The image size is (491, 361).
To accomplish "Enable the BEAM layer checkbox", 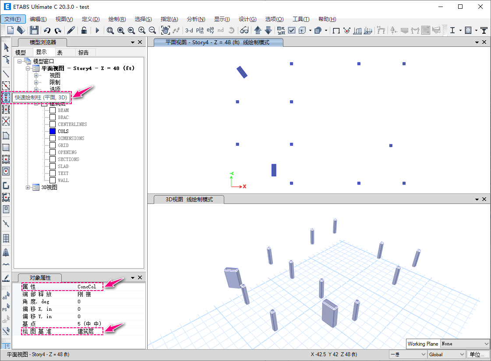I will (53, 110).
